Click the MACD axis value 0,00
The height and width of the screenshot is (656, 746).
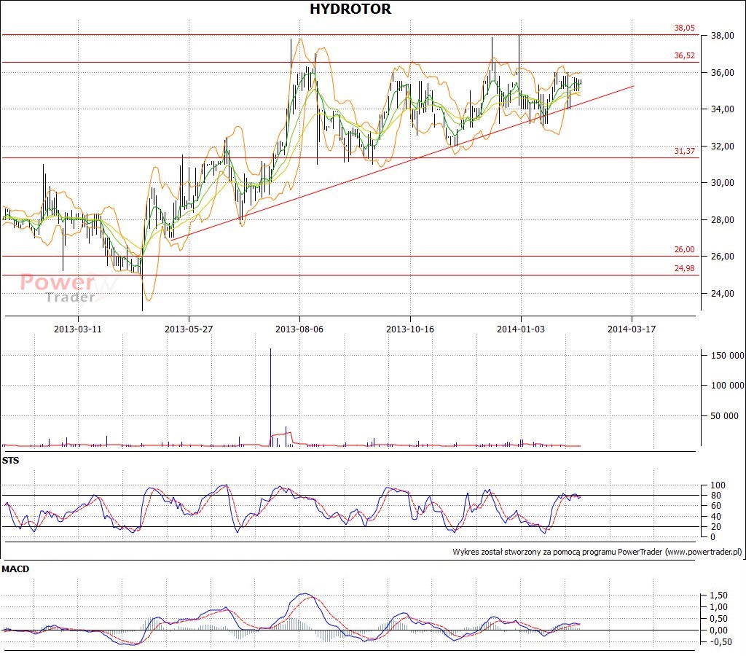tap(718, 630)
